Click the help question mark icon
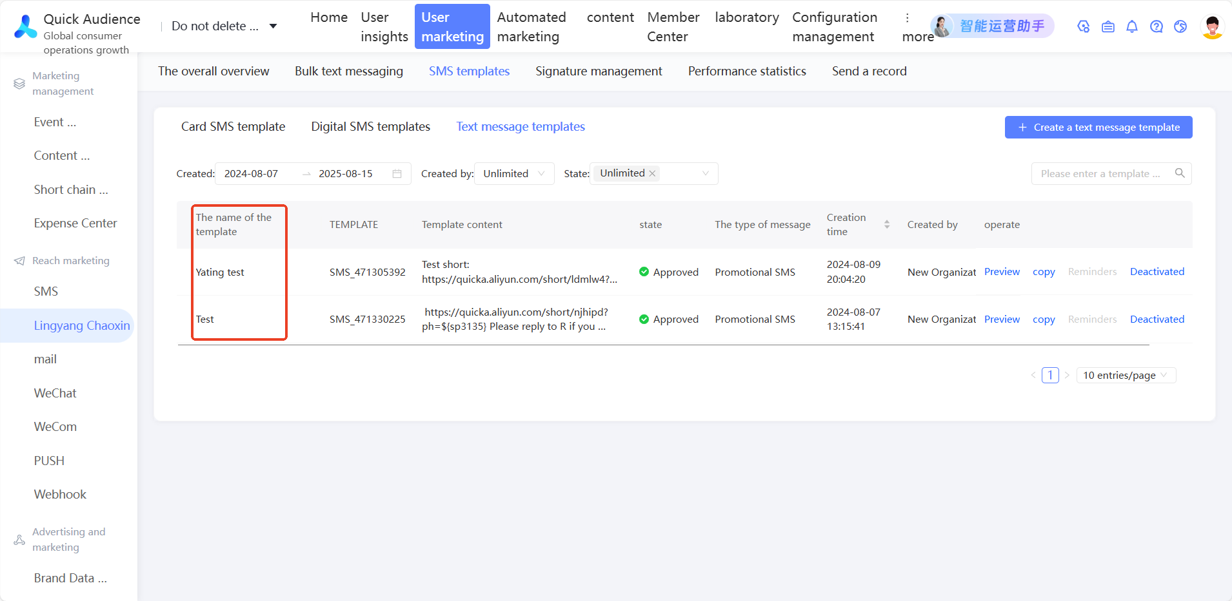Screen dimensions: 1232x601 coord(1157,26)
